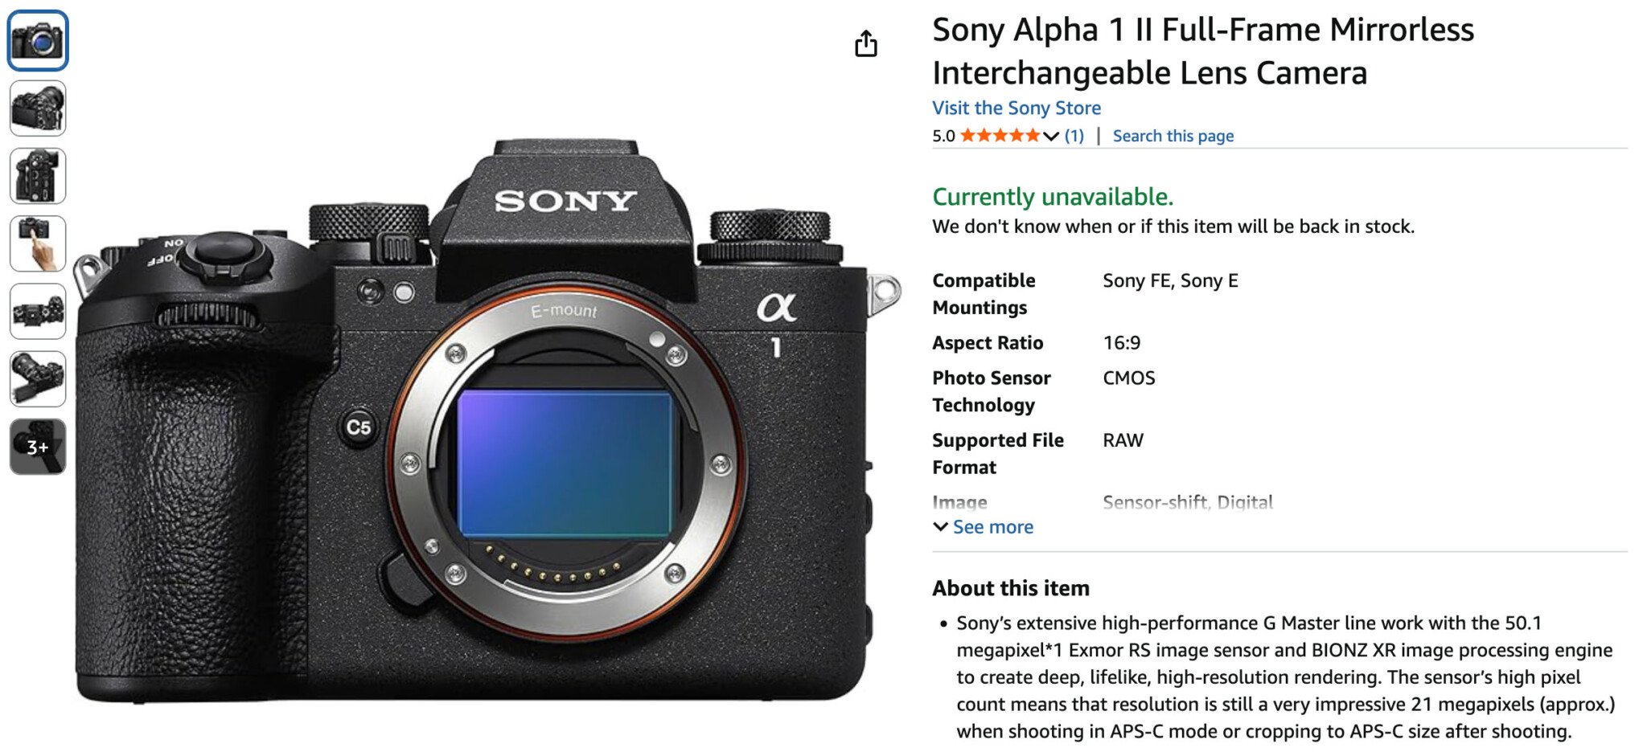1647x752 pixels.
Task: Select the sixth tilted camera thumbnail
Action: pos(38,378)
